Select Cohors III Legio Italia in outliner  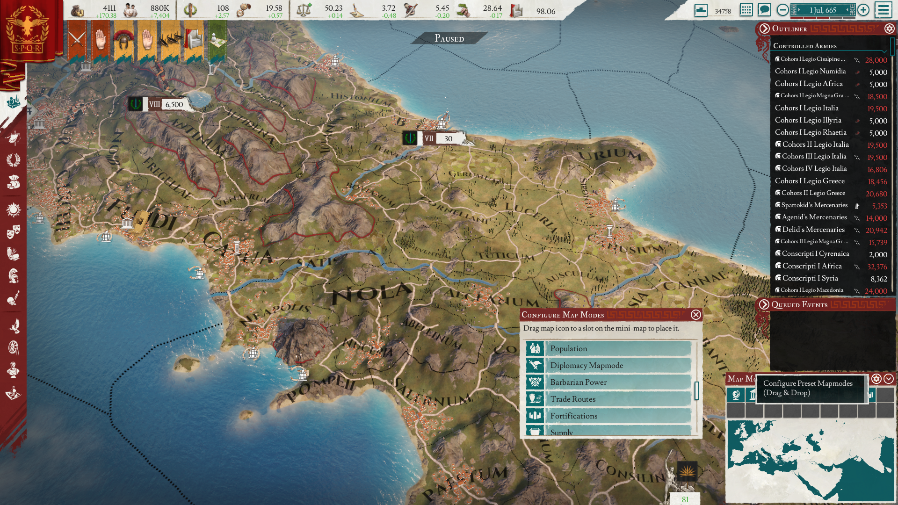831,157
